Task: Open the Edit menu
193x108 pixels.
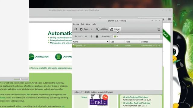Action: (83, 24)
